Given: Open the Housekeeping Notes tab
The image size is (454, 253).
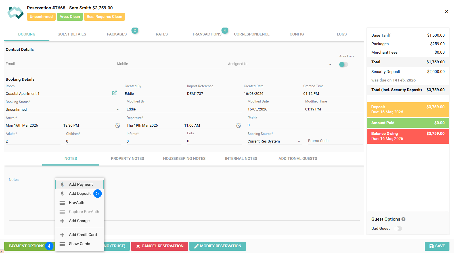Looking at the screenshot, I should pos(184,159).
